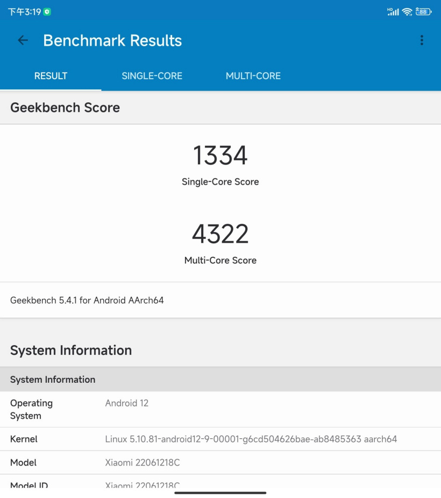Tap the 4322 multi-core score

tap(220, 234)
